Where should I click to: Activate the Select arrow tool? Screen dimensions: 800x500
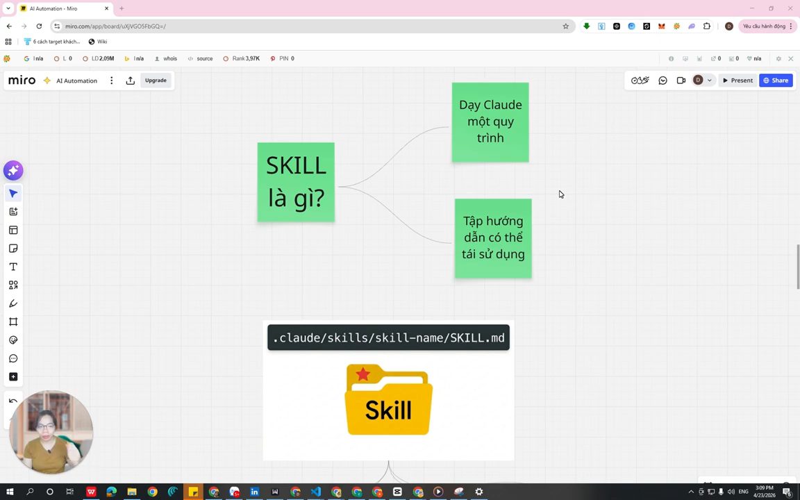coord(13,193)
